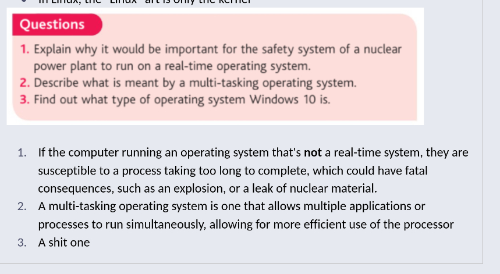The image size is (500, 274).
Task: Click the red number 3 in Questions box
Action: (x=24, y=99)
